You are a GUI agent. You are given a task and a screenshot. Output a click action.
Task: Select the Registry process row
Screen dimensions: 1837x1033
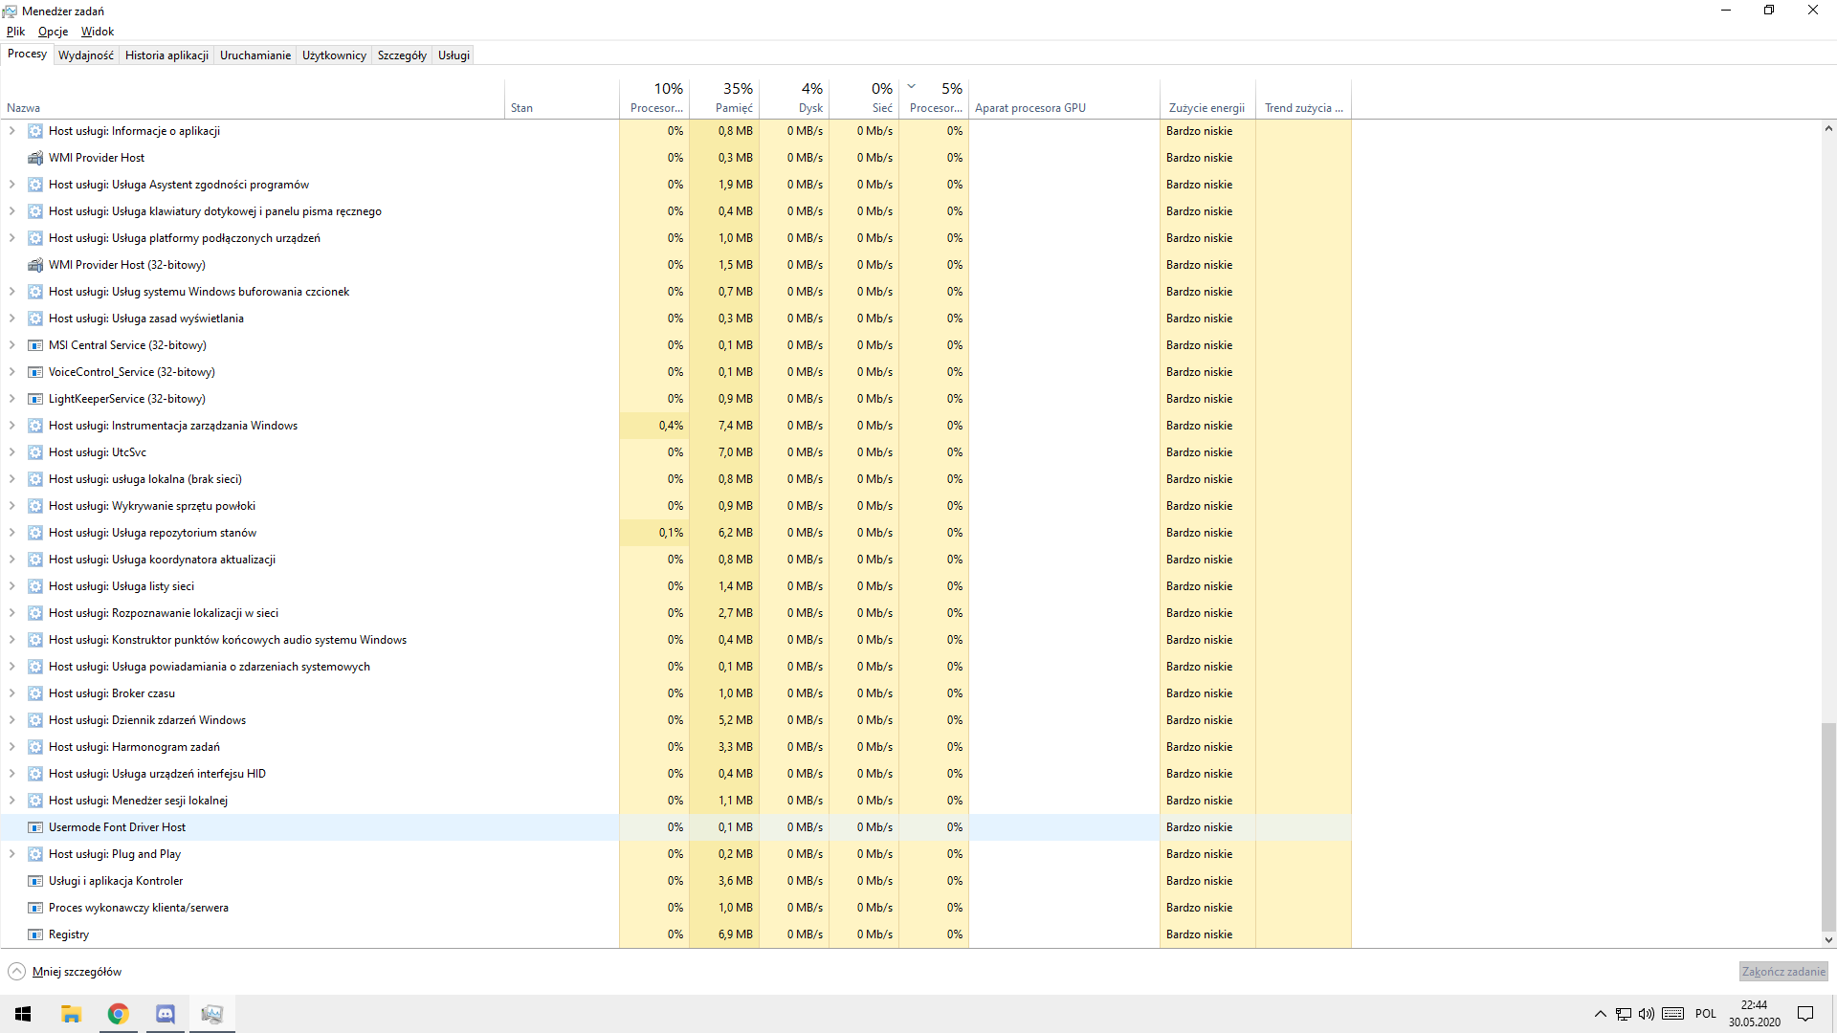click(676, 934)
